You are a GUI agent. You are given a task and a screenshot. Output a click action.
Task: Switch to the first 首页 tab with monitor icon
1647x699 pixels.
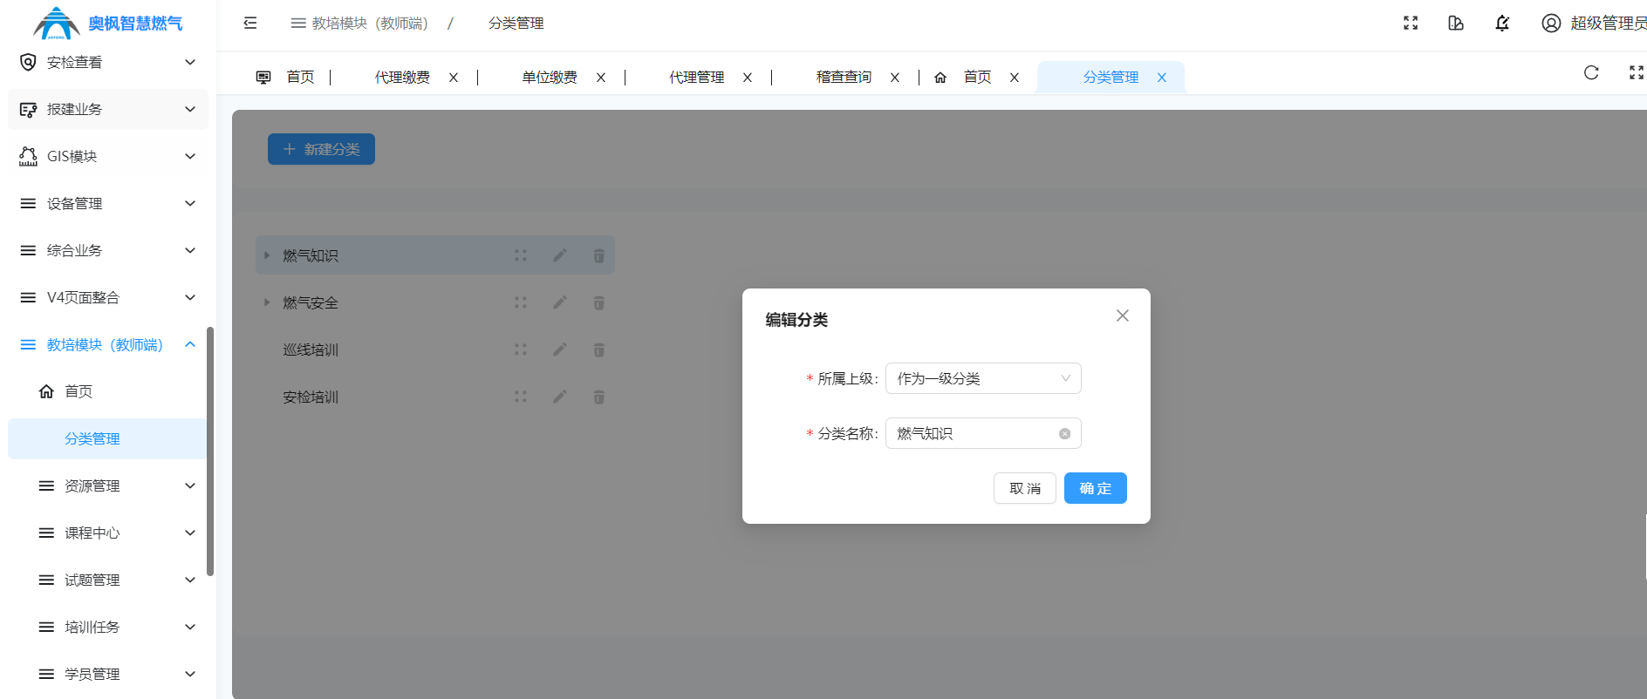[x=286, y=78]
